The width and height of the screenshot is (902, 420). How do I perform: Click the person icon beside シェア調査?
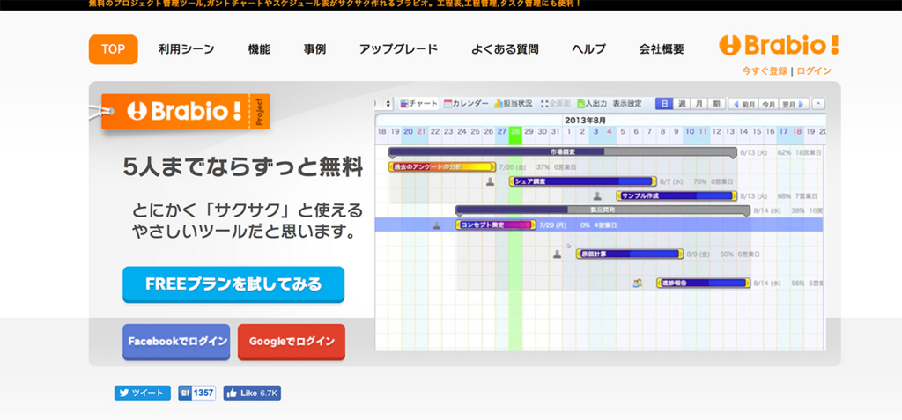tap(490, 181)
